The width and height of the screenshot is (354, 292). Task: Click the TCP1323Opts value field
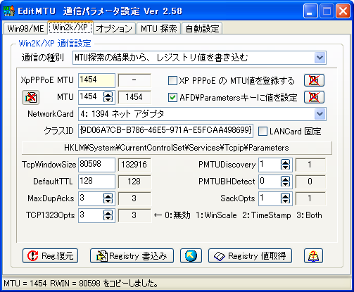pyautogui.click(x=91, y=215)
